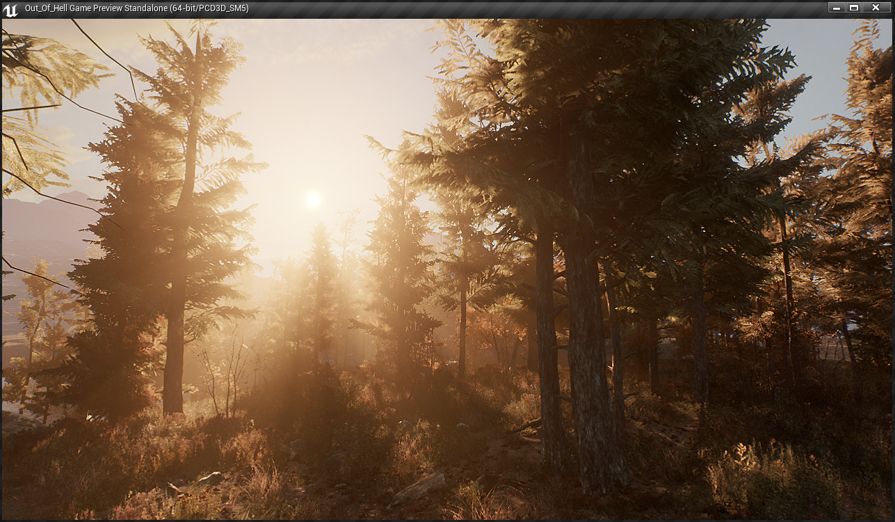The width and height of the screenshot is (895, 522).
Task: Minimize the game preview window
Action: pyautogui.click(x=836, y=8)
